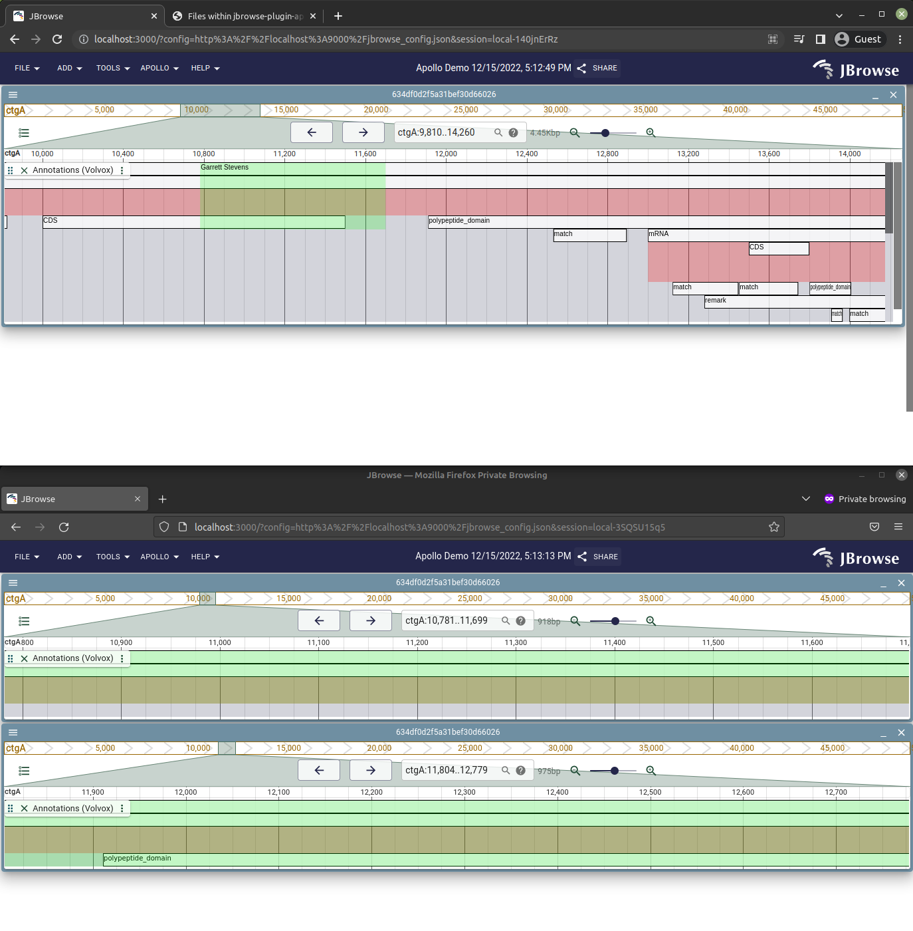The image size is (913, 931).
Task: Toggle the bookmark star in Firefox address bar
Action: pos(773,527)
